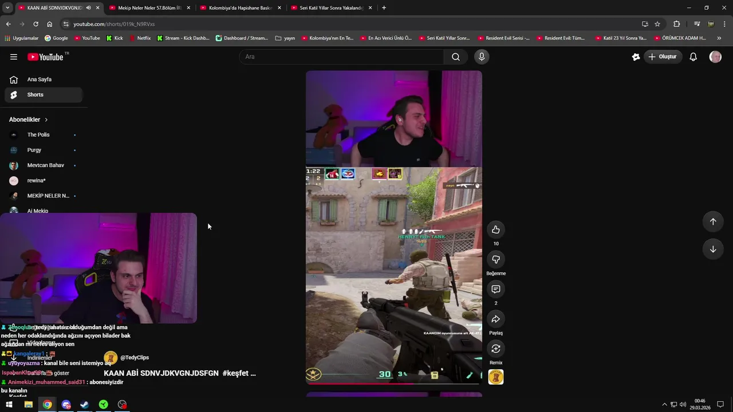Image resolution: width=733 pixels, height=412 pixels.
Task: Open the Oluştur create menu
Action: click(x=663, y=57)
